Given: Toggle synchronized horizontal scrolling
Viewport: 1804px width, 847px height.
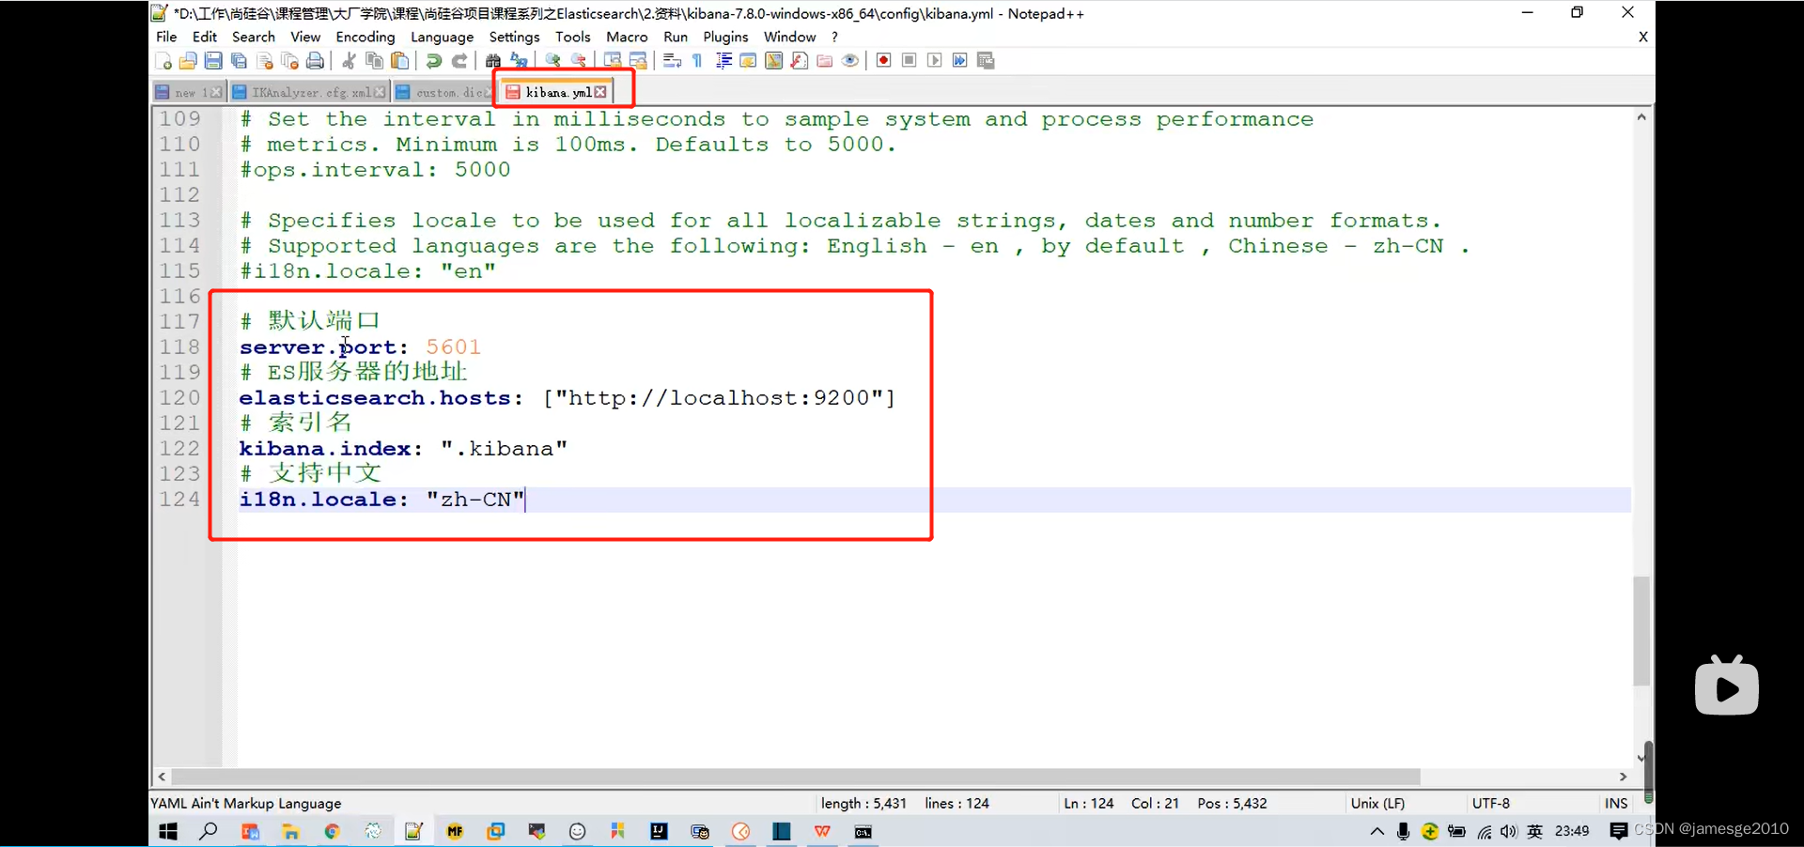Looking at the screenshot, I should [638, 61].
